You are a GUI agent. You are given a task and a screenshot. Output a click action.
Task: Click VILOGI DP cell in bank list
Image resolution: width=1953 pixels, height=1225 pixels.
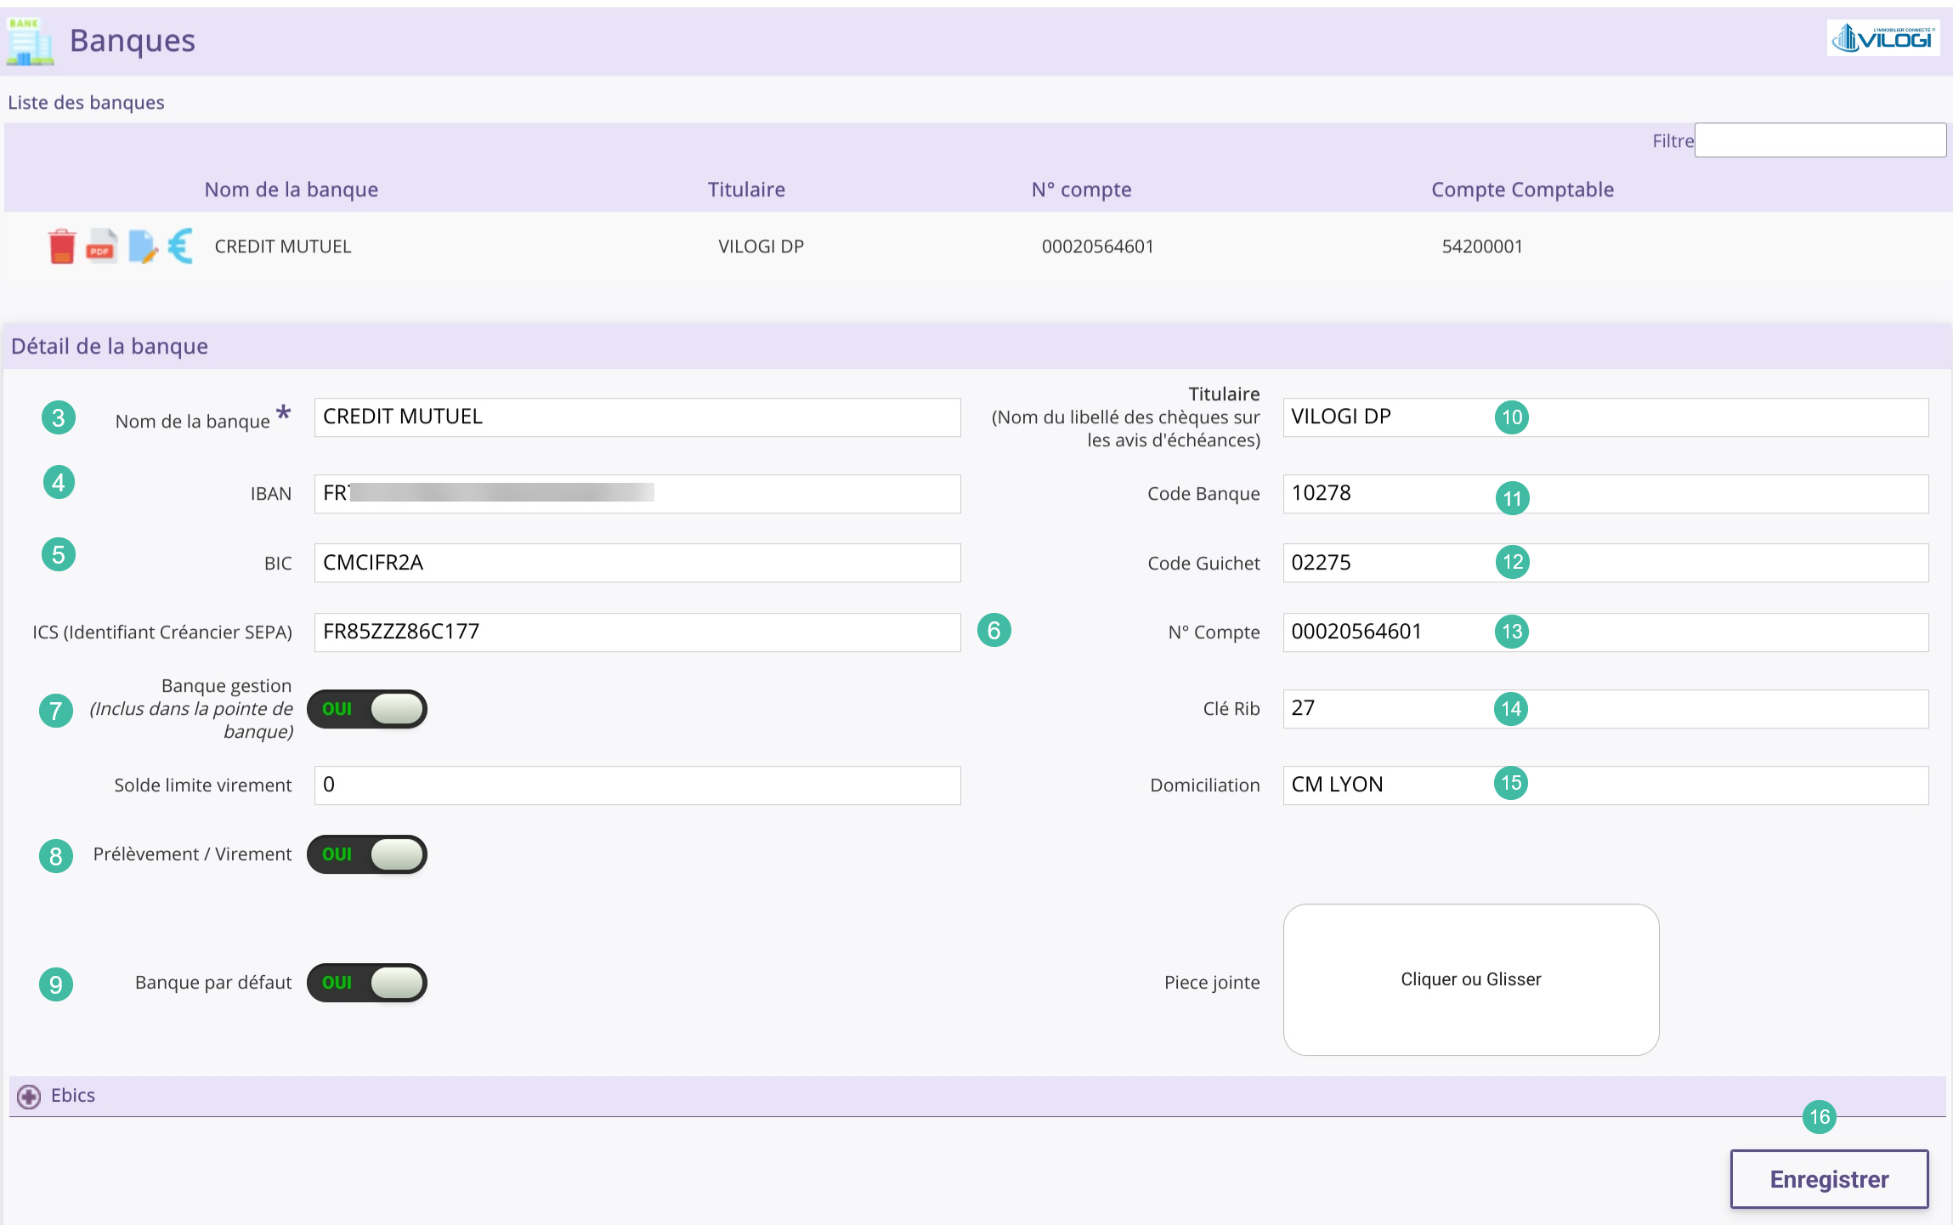pyautogui.click(x=761, y=247)
